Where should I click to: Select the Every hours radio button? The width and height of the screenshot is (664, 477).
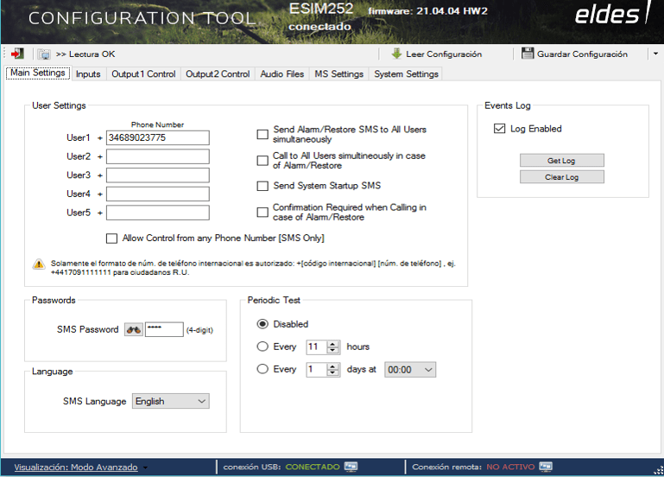pos(262,347)
